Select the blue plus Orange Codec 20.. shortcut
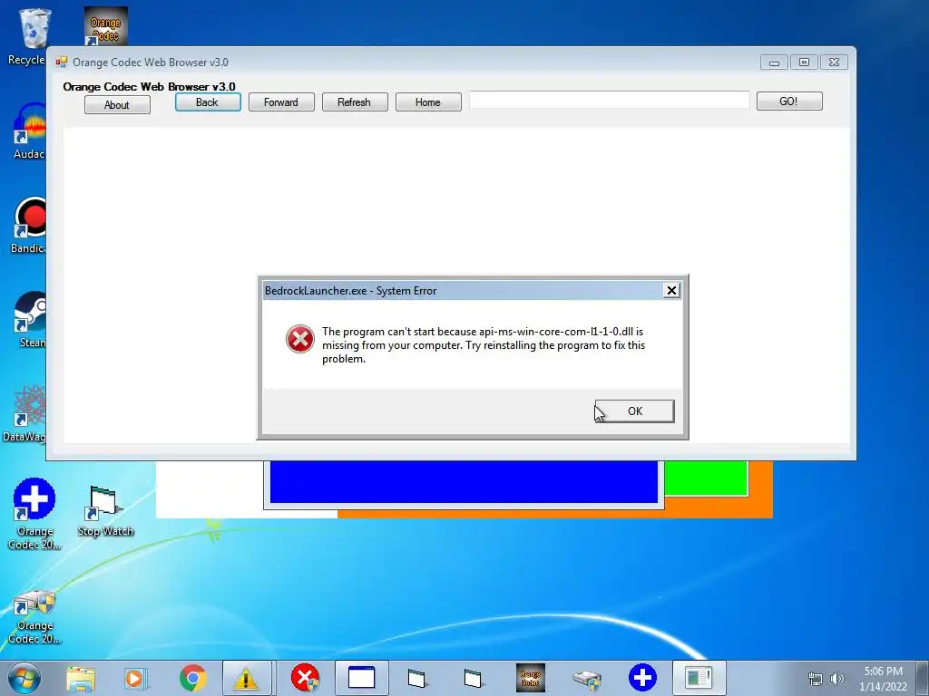929x696 pixels. 34,514
